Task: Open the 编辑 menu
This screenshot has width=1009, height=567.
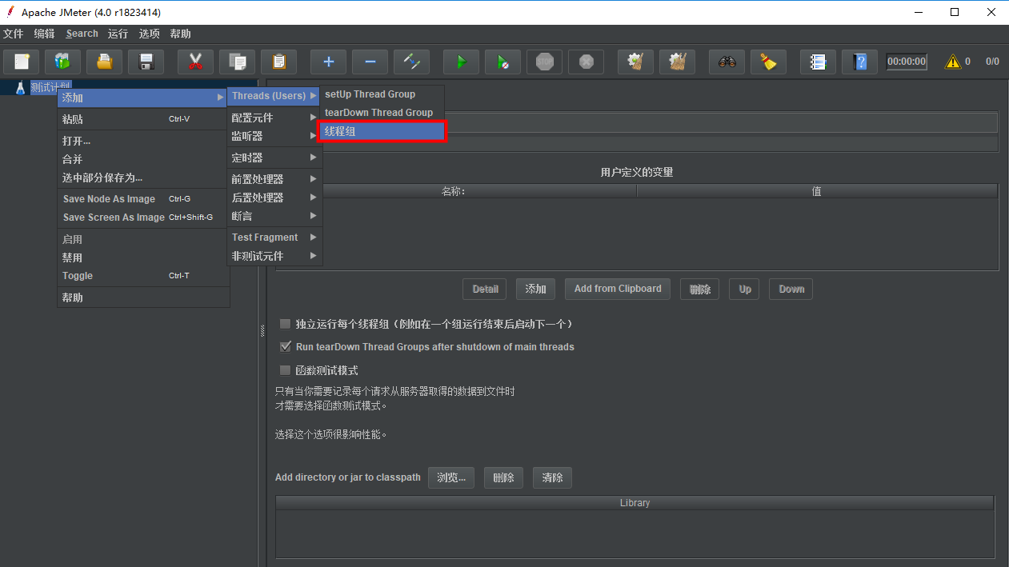Action: tap(45, 34)
